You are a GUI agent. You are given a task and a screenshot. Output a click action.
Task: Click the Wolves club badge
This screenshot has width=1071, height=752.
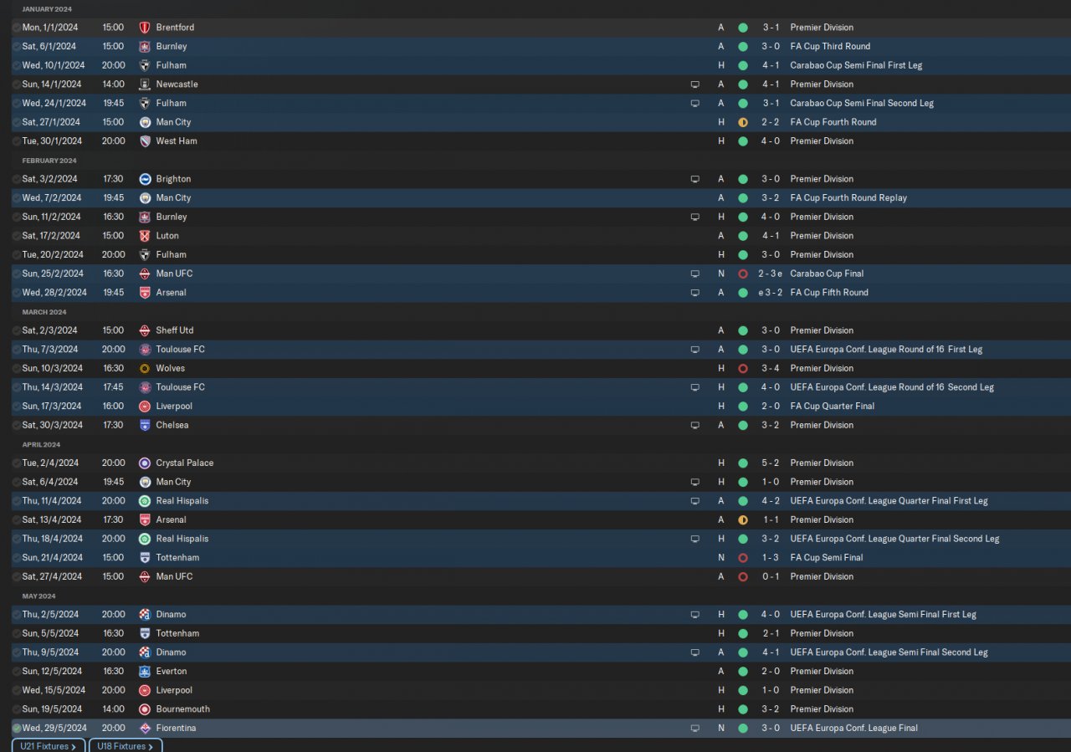coord(145,368)
